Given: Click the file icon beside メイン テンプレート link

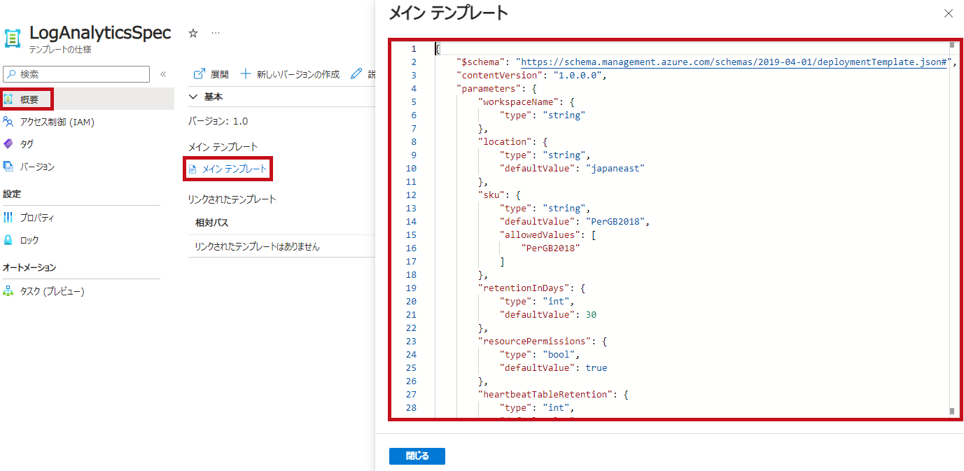Looking at the screenshot, I should click(193, 169).
